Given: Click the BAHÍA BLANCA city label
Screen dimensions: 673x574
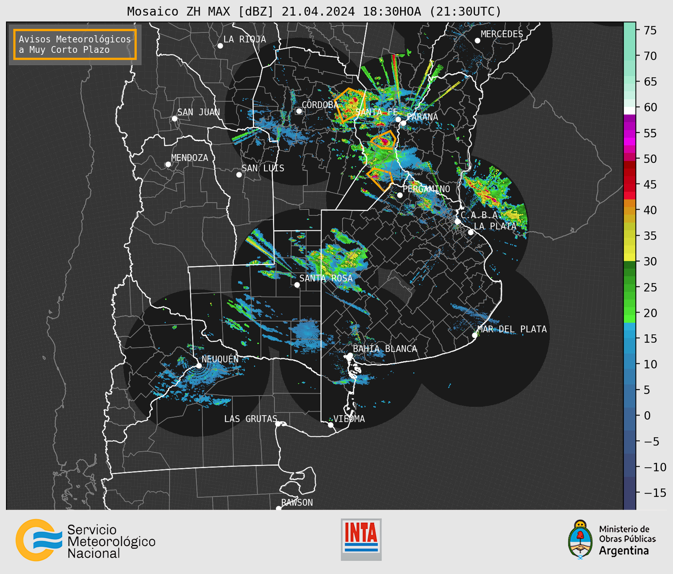Looking at the screenshot, I should pos(385,349).
